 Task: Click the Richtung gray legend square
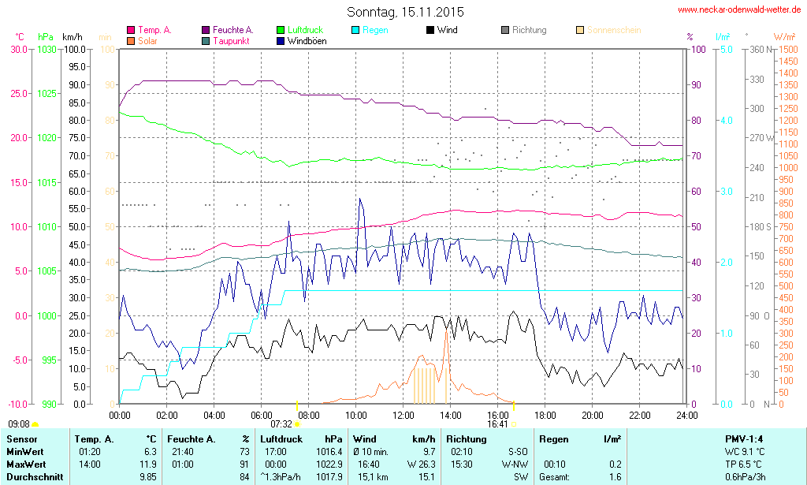[x=505, y=30]
